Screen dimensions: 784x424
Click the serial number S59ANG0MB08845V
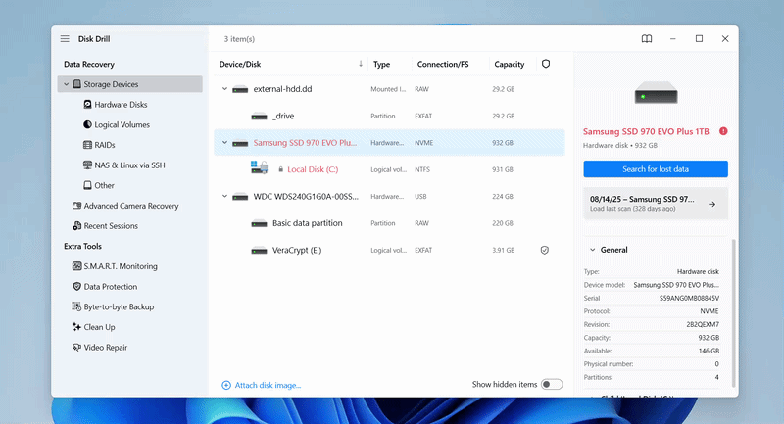(x=689, y=298)
